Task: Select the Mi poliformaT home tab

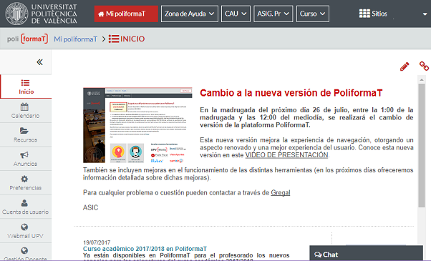Action: point(126,14)
